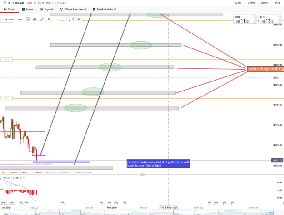Viewport: 284px width, 215px height.
Task: Click the MACD 12 26 9 indicator label
Action: pos(12,178)
